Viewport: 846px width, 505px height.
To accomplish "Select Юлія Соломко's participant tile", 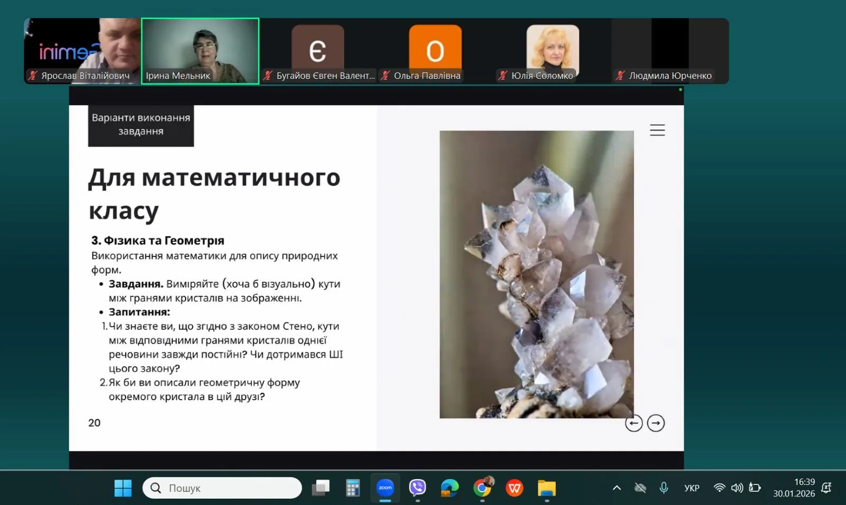I will [x=553, y=51].
